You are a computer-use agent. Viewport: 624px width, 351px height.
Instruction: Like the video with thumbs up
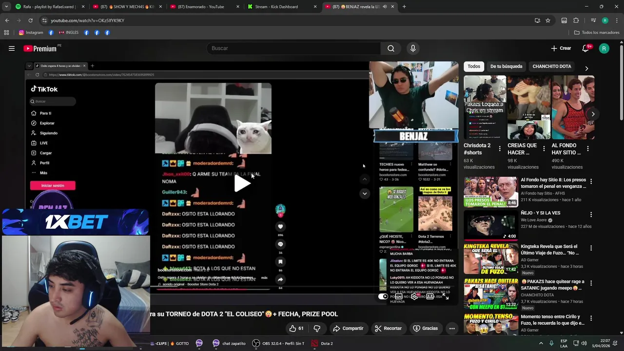296,329
